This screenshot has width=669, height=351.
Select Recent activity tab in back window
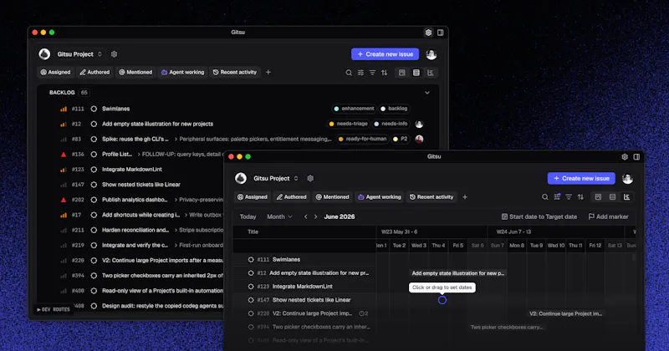[235, 73]
